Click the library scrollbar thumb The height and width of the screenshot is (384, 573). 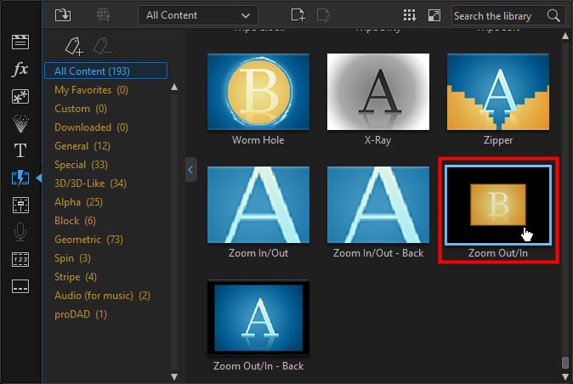(x=565, y=363)
